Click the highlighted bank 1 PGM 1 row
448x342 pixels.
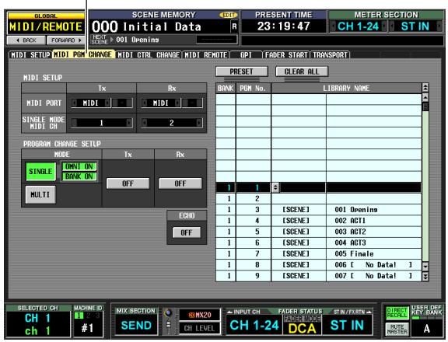click(x=318, y=187)
